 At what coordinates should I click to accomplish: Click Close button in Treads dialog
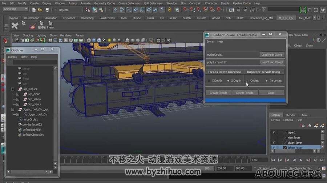(x=271, y=93)
